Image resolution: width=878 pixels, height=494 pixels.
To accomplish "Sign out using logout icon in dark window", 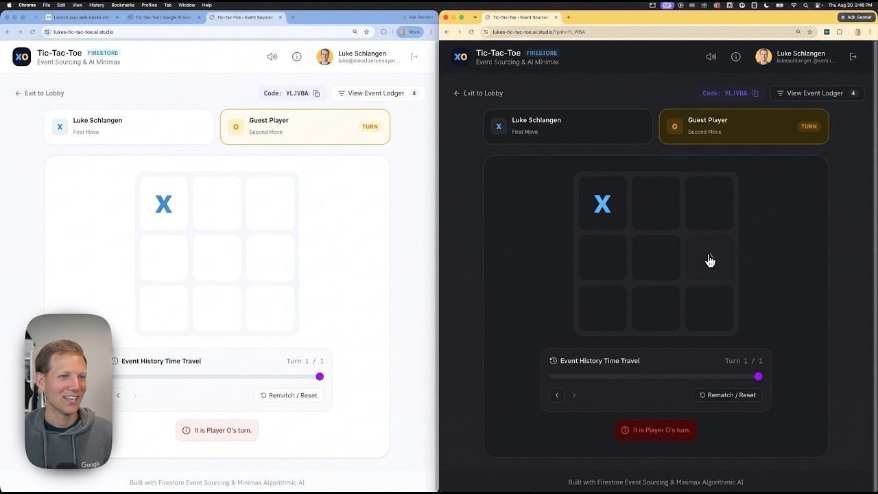I will tap(853, 57).
